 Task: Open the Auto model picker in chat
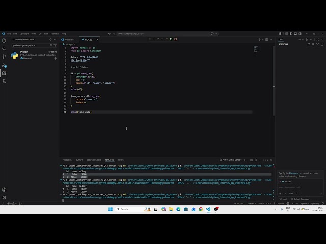[291, 193]
